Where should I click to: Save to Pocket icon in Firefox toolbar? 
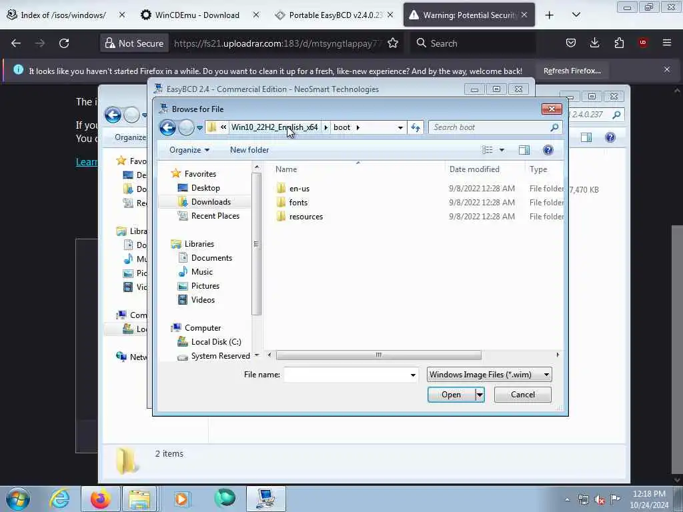[x=571, y=43]
